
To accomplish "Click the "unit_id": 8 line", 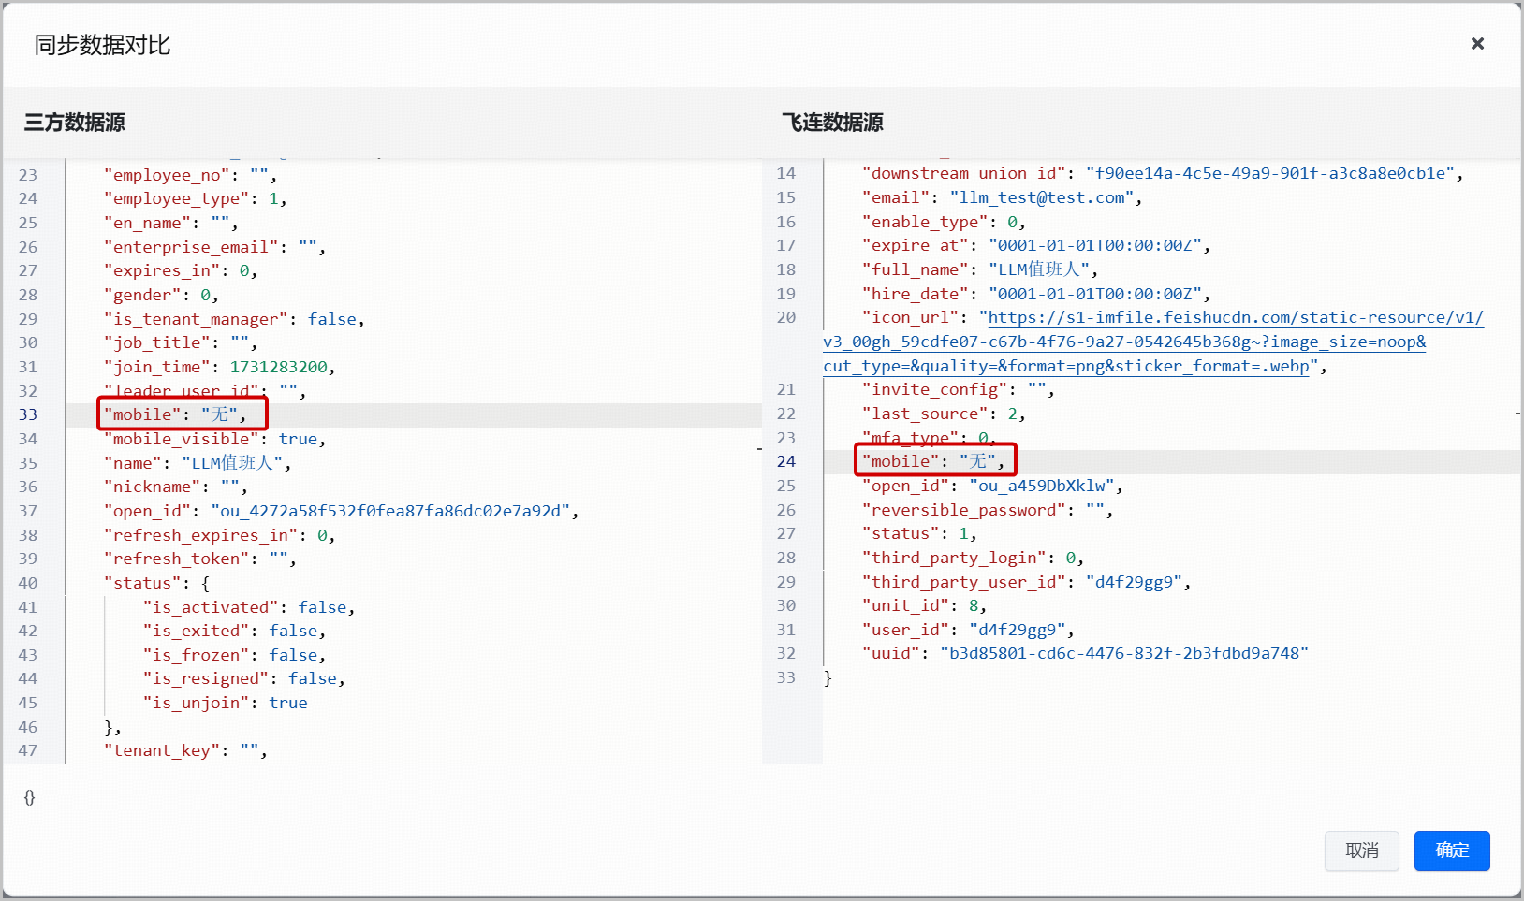I will click(924, 605).
